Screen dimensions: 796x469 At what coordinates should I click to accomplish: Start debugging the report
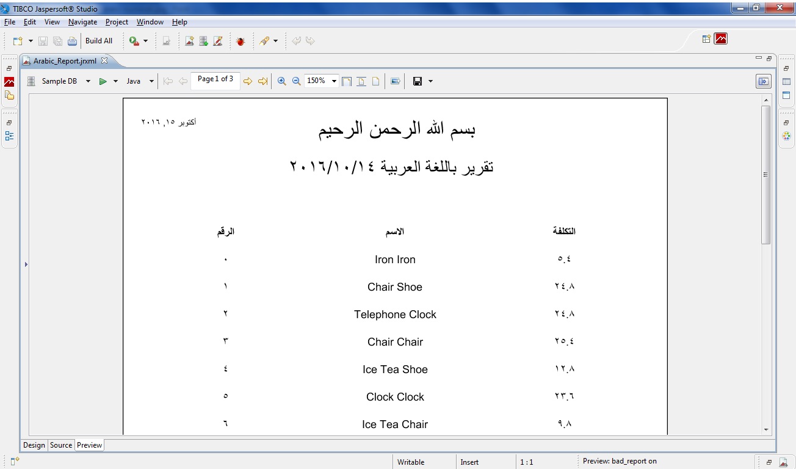(240, 40)
